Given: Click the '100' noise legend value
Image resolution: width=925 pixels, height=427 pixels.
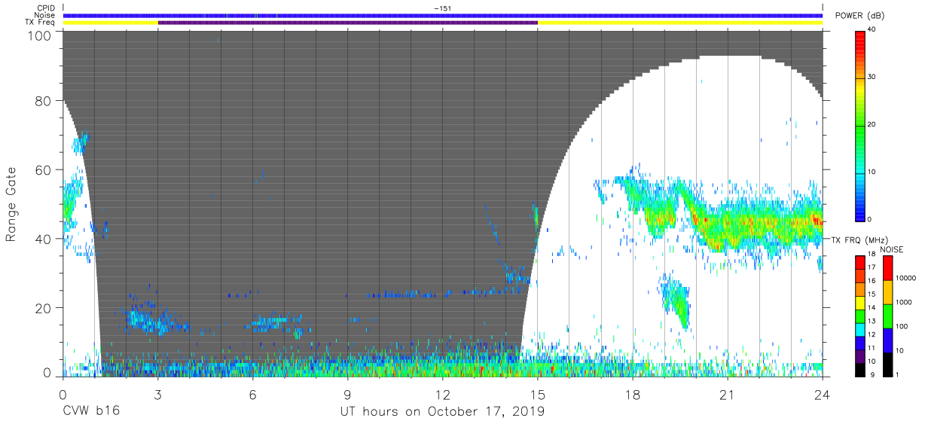Looking at the screenshot, I should 902,326.
